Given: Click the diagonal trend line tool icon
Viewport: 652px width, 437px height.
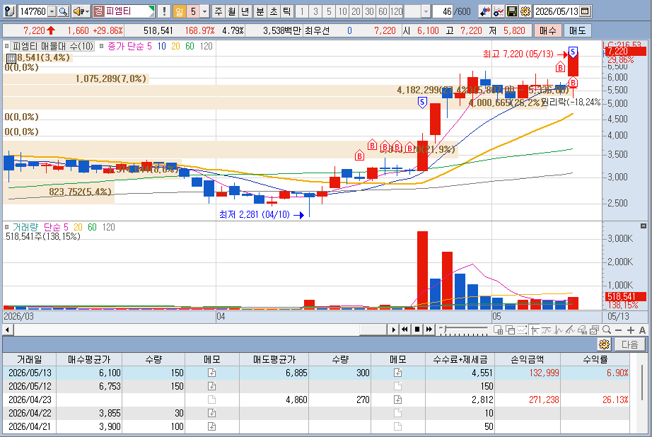Looking at the screenshot, I should (x=570, y=330).
